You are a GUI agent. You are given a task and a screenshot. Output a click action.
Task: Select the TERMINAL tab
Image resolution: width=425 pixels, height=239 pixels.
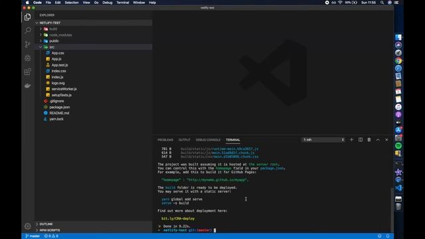(233, 140)
